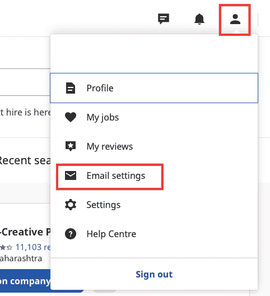
Task: Choose My reviews menu entry
Action: (154, 146)
